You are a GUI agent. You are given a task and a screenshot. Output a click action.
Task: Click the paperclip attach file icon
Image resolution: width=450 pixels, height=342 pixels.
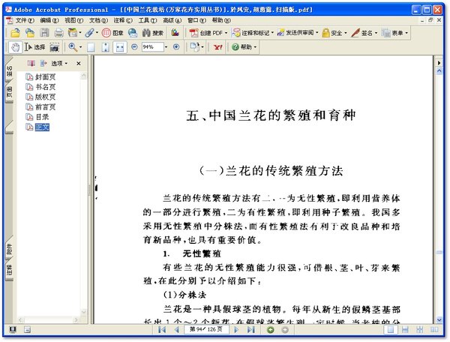tap(89, 33)
